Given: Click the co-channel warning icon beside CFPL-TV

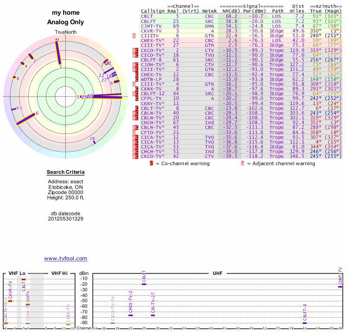Looking at the screenshot, I should (136, 98).
